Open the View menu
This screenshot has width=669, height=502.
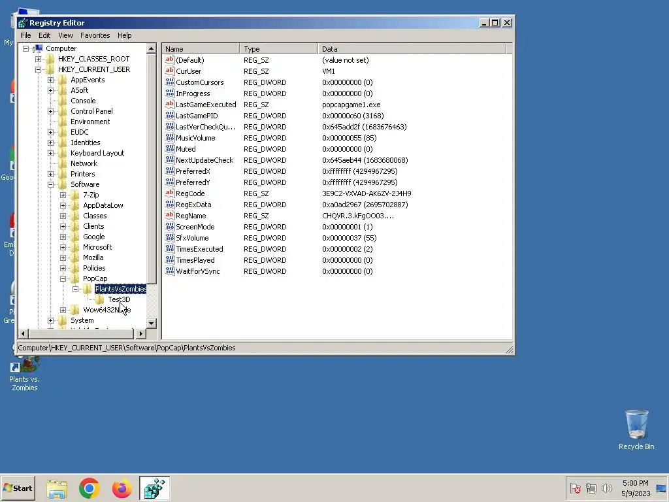point(65,35)
